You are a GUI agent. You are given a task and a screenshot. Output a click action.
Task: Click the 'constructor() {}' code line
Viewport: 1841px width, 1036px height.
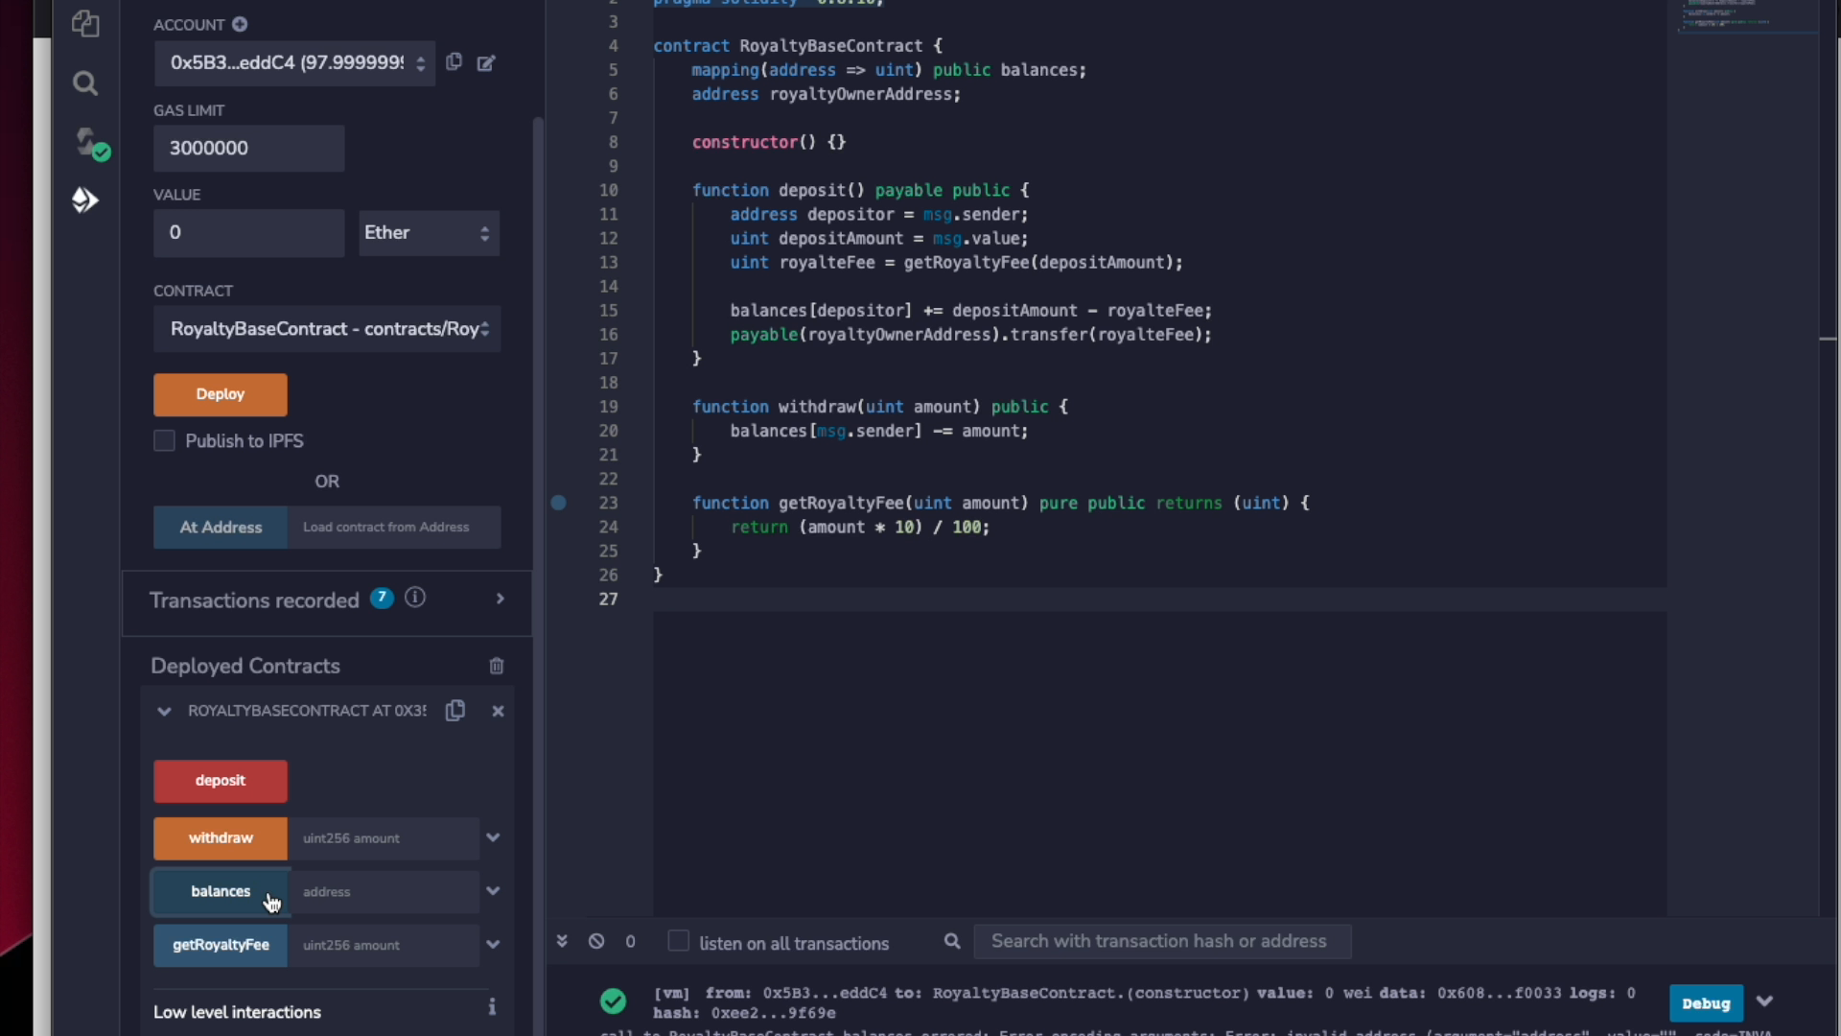(x=769, y=142)
